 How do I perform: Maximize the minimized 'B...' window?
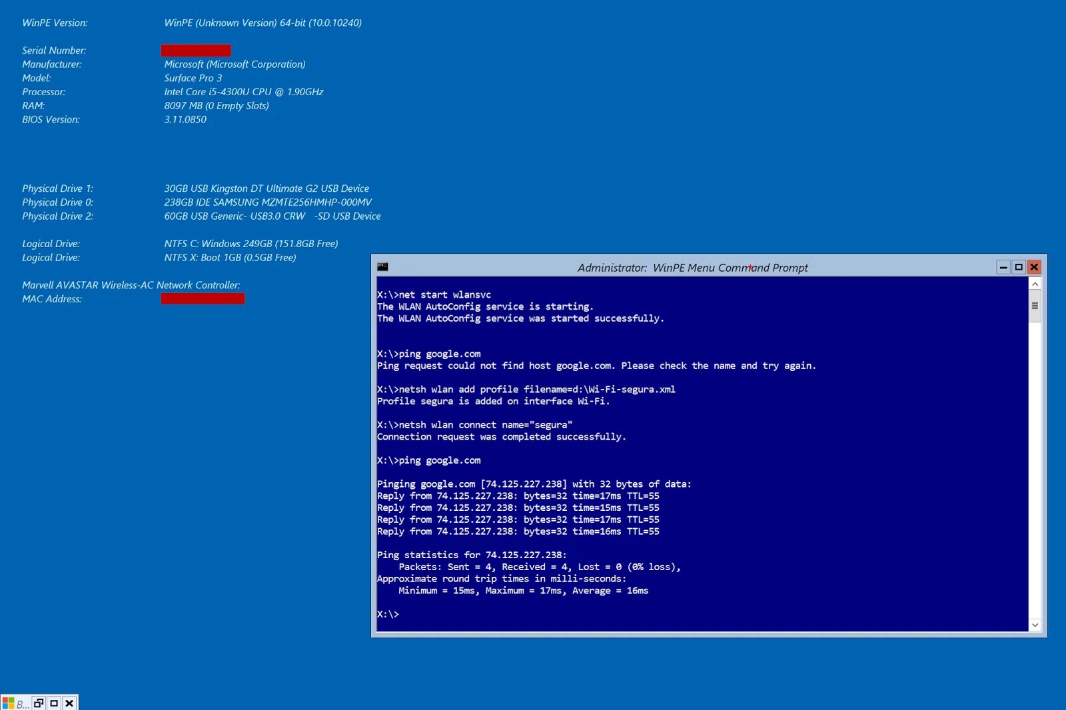[x=54, y=703]
